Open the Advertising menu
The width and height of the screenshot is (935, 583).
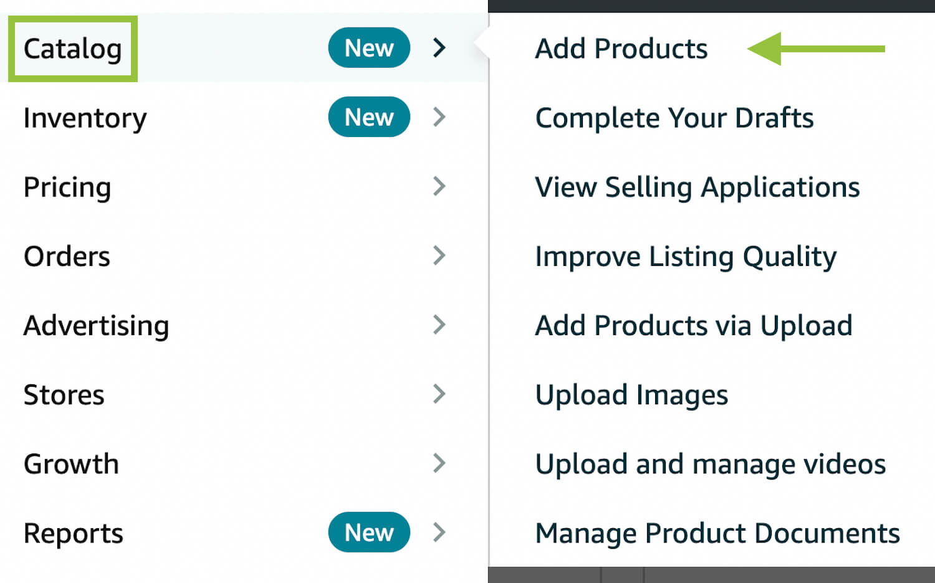point(96,326)
